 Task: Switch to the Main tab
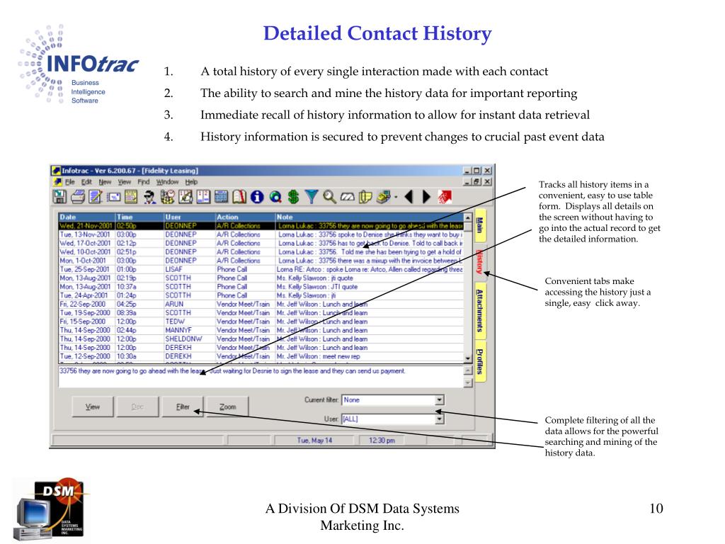click(x=480, y=225)
